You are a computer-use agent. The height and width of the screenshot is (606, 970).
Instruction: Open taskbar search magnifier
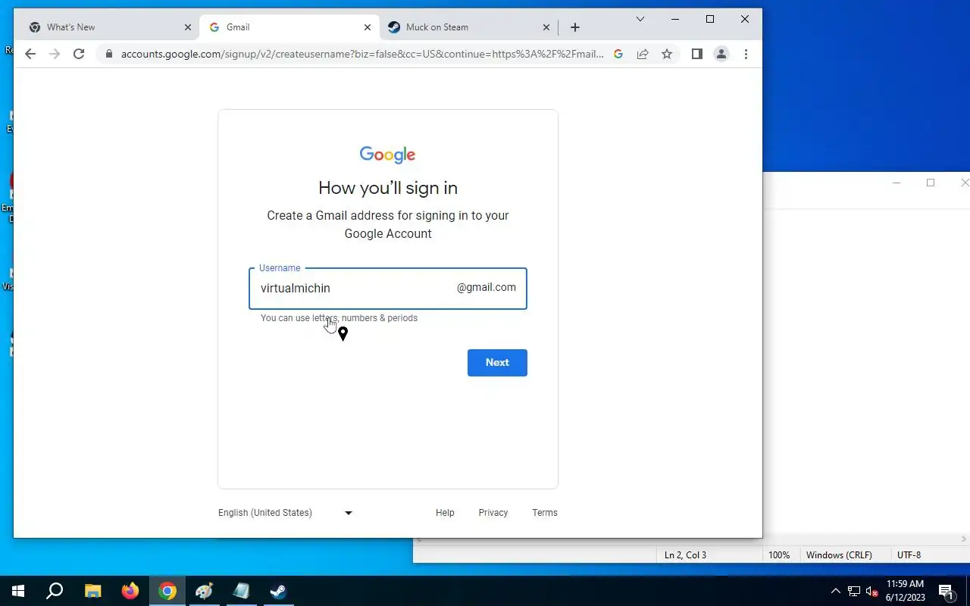(x=55, y=591)
